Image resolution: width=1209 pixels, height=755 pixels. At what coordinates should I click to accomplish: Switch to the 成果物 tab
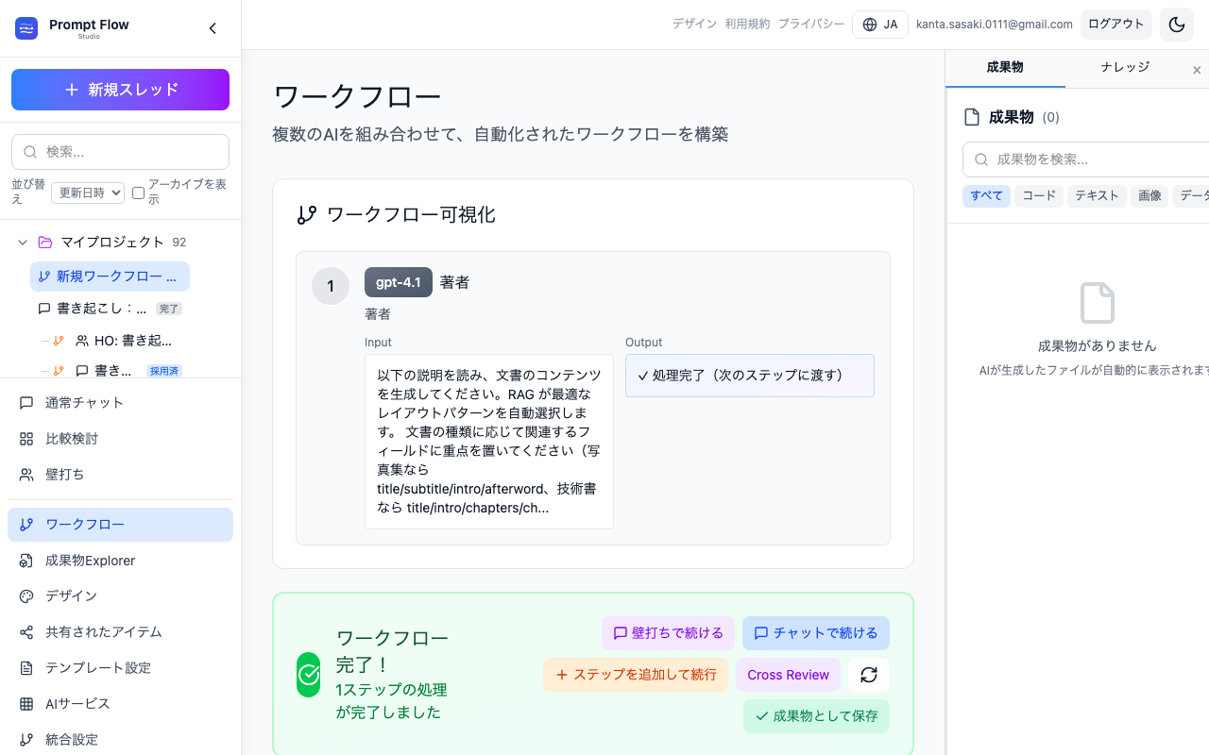[x=1005, y=67]
